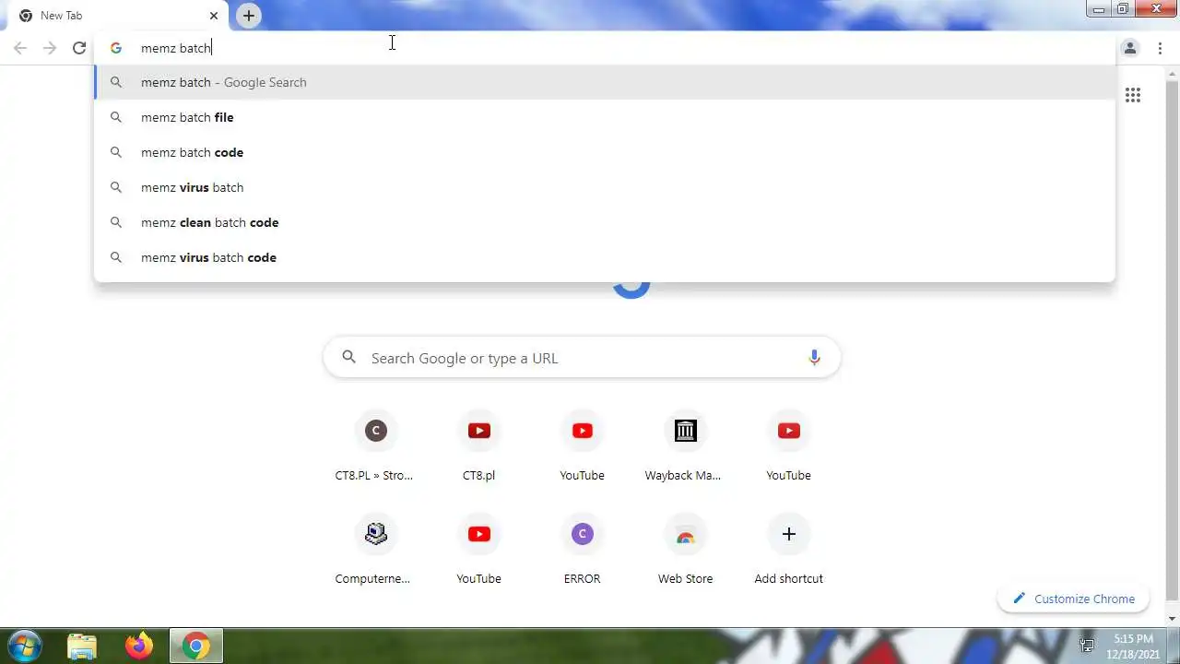The image size is (1180, 664).
Task: Click the Customize Chrome button
Action: (x=1073, y=599)
